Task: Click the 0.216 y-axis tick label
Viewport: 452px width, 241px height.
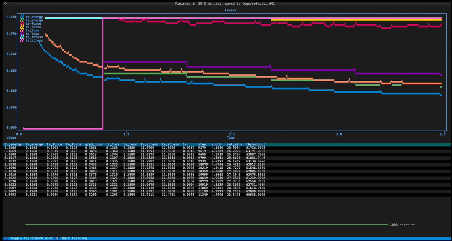Action: (x=11, y=54)
